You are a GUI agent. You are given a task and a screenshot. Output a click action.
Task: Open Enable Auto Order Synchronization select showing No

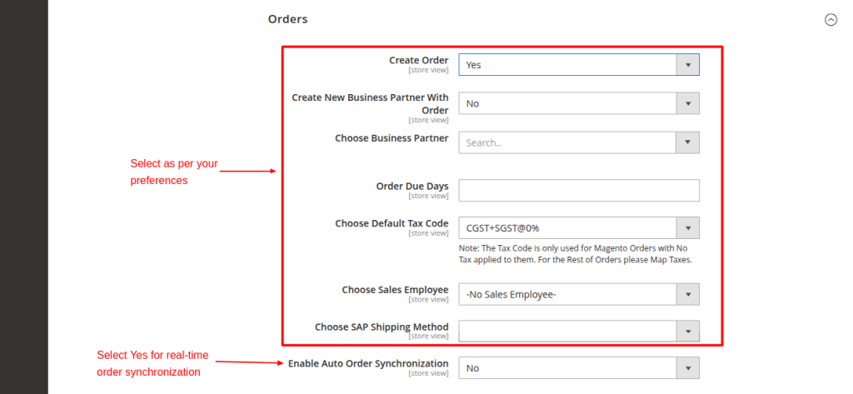[x=566, y=368]
